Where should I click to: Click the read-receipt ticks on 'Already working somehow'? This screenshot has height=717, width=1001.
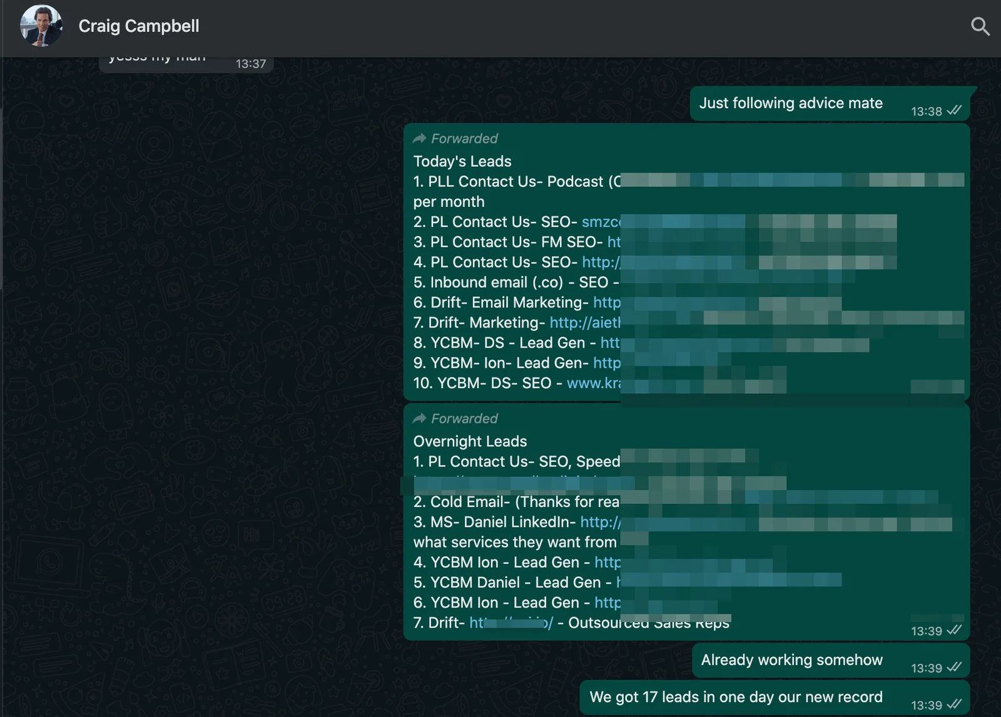954,667
